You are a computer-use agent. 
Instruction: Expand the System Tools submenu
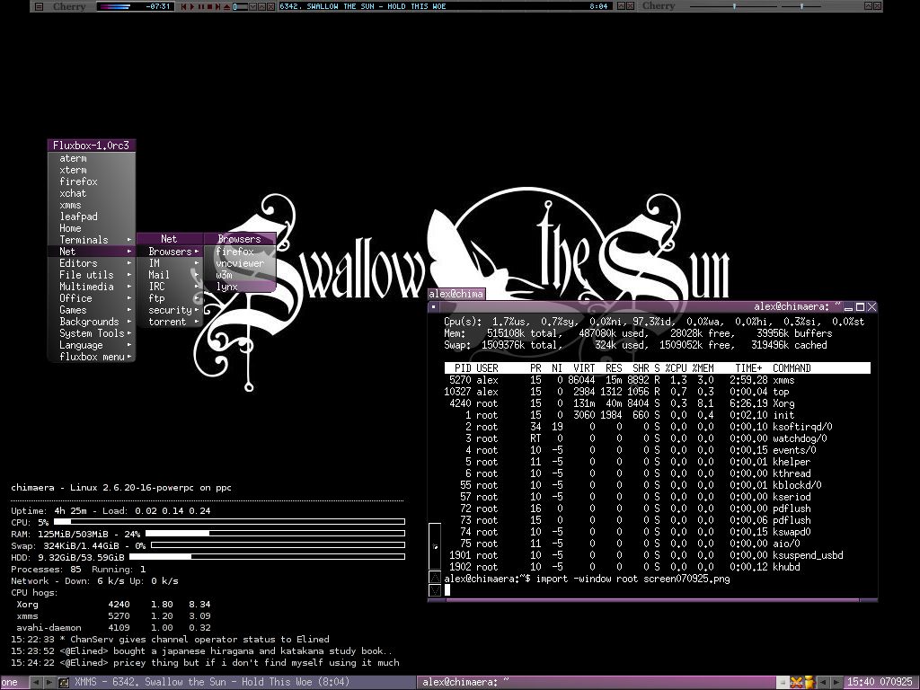pyautogui.click(x=92, y=333)
